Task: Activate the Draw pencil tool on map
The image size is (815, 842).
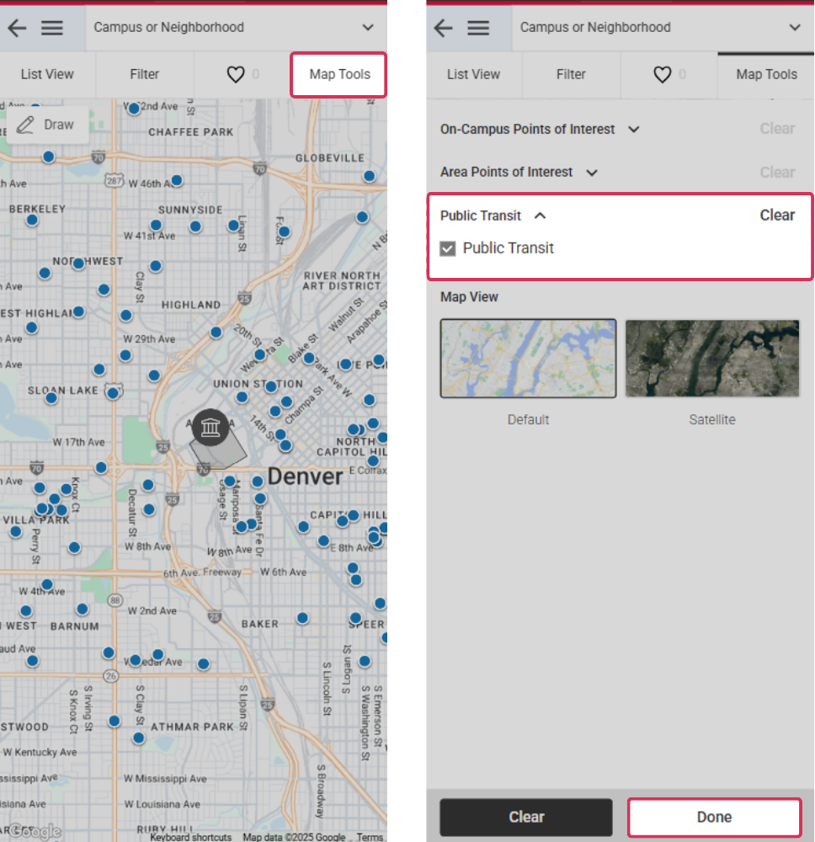Action: pos(45,125)
